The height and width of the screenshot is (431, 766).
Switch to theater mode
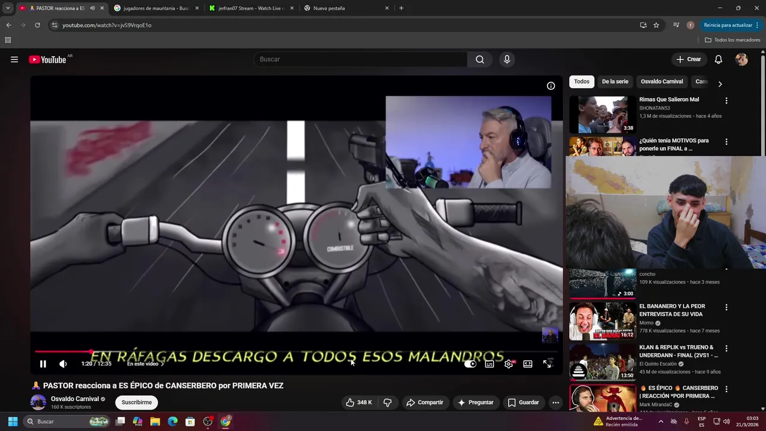point(528,364)
